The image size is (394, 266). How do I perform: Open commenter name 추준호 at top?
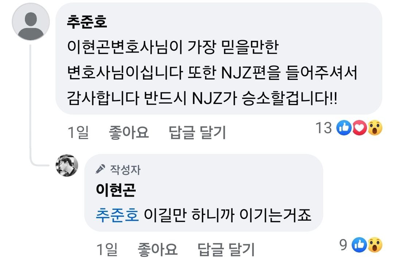tap(87, 22)
